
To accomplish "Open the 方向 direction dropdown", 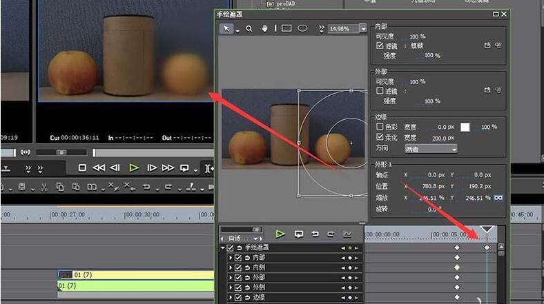I will coord(431,148).
